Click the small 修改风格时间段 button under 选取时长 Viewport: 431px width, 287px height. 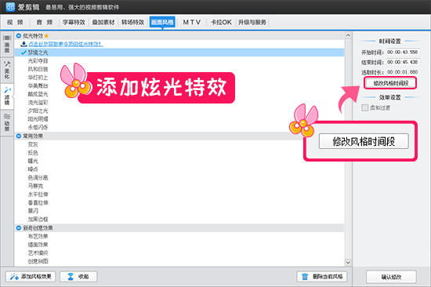pyautogui.click(x=390, y=83)
